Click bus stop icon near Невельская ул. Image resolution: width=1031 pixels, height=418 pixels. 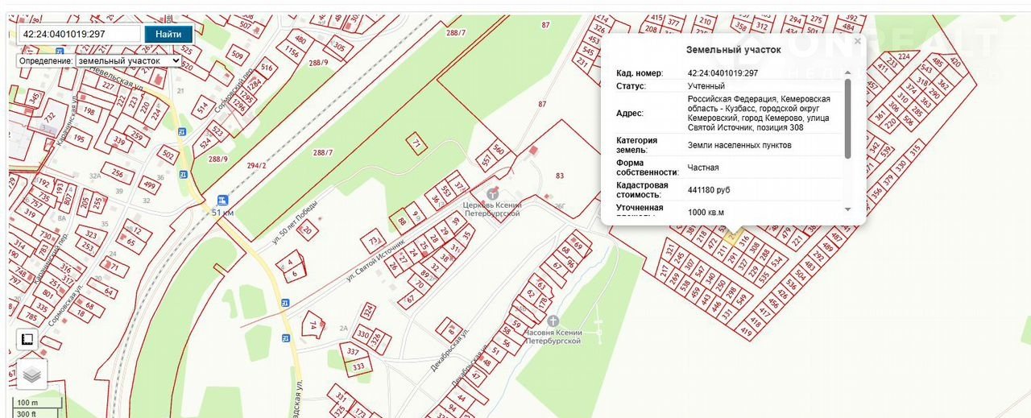(x=183, y=132)
